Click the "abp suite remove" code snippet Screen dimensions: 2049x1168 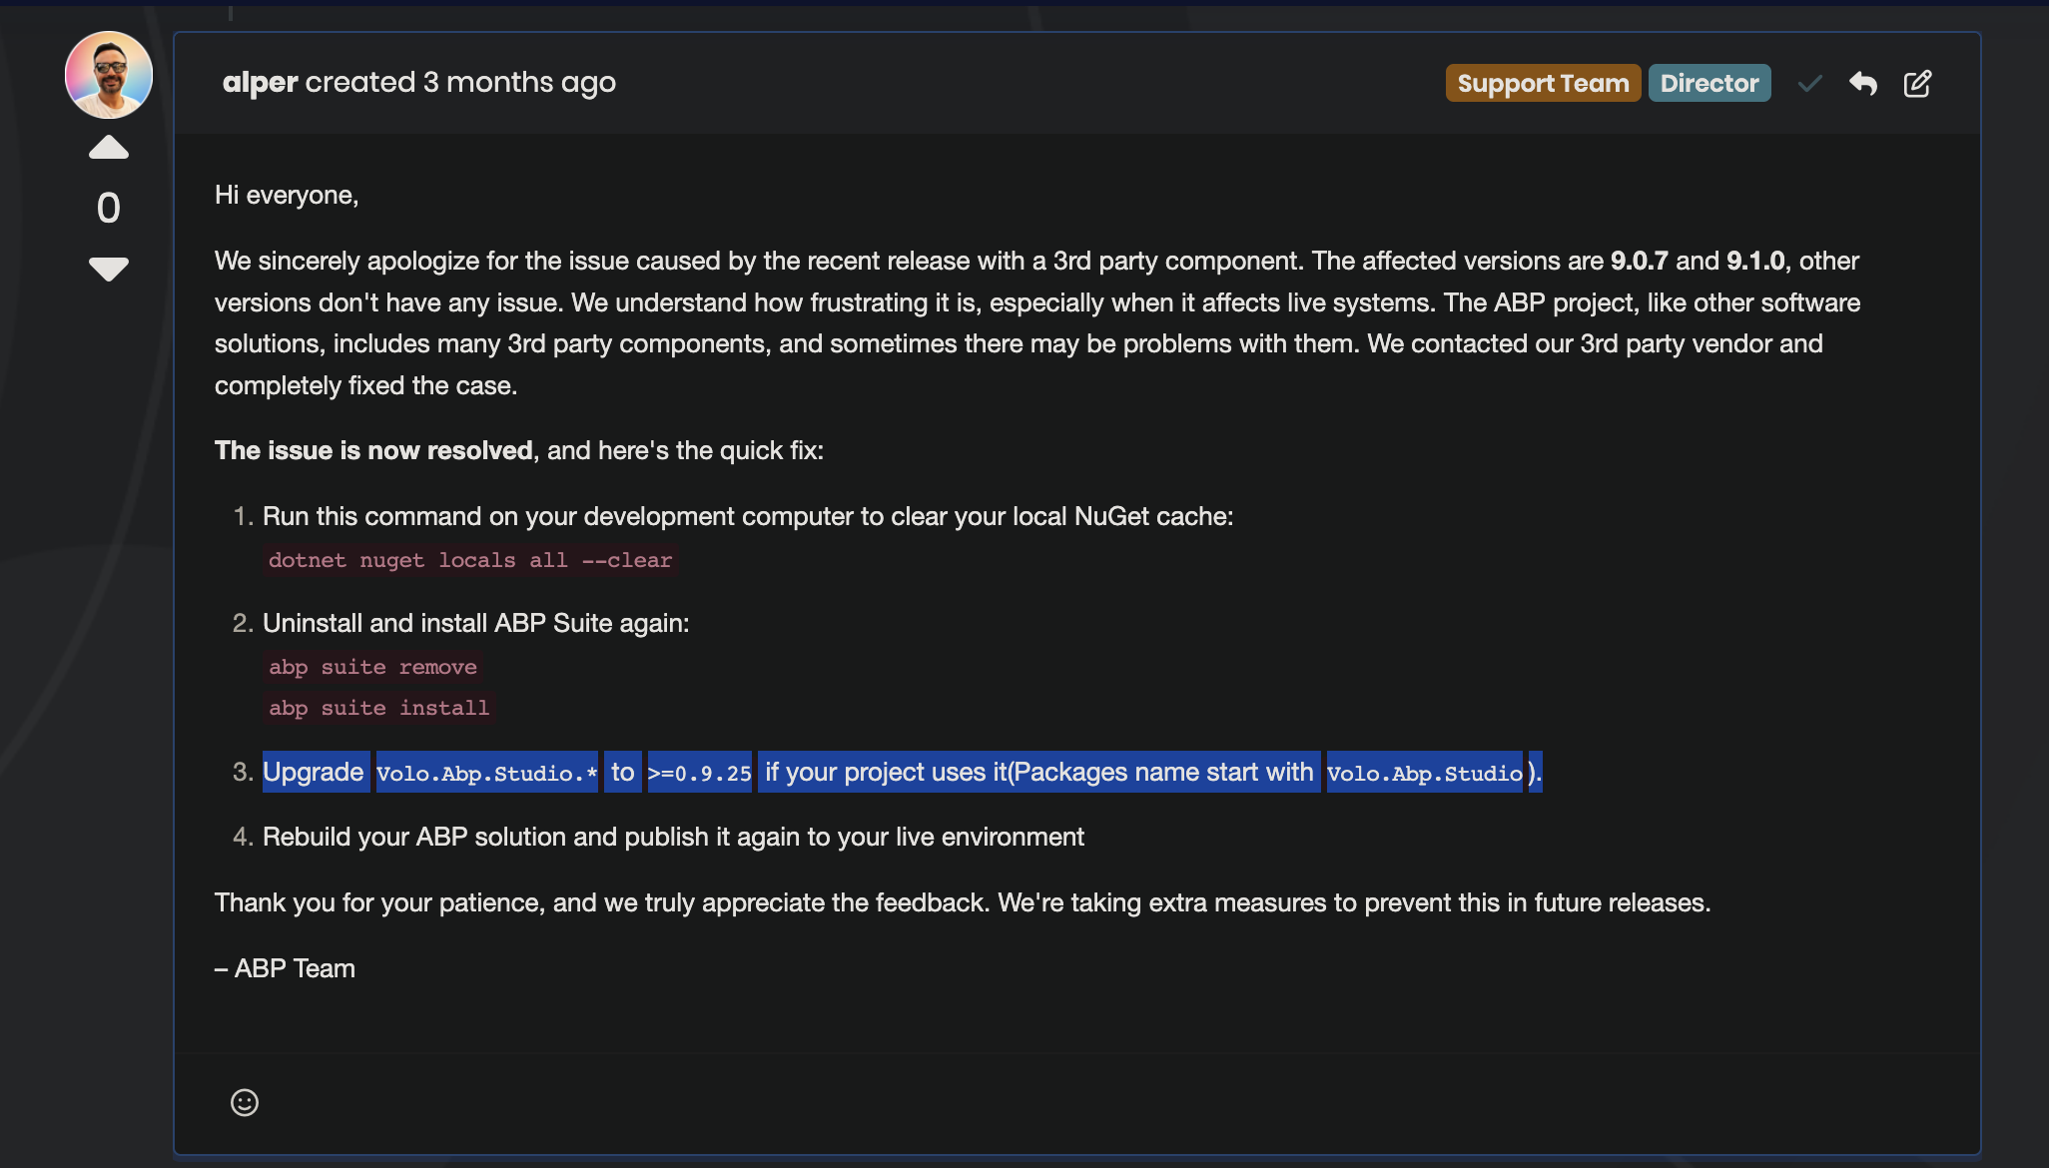coord(372,667)
